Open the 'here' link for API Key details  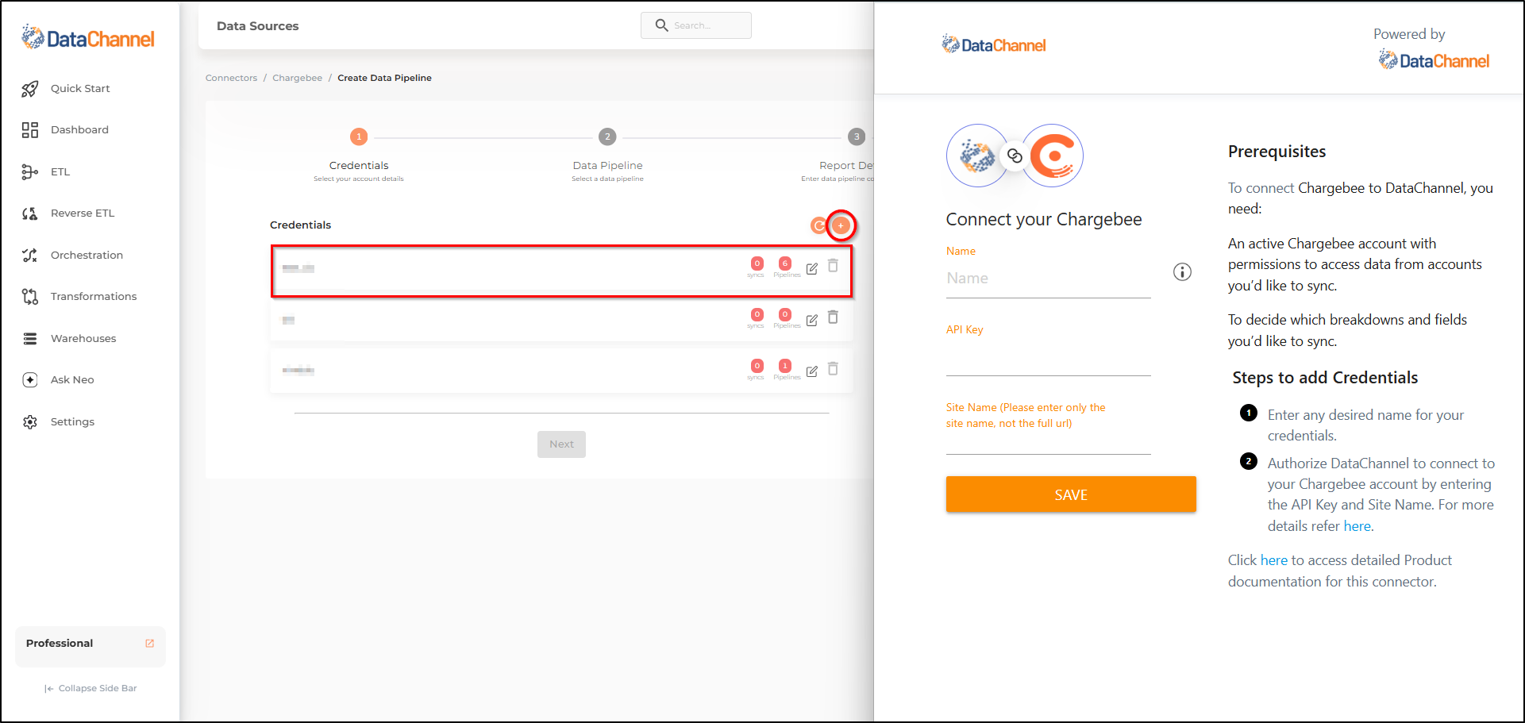[1357, 526]
